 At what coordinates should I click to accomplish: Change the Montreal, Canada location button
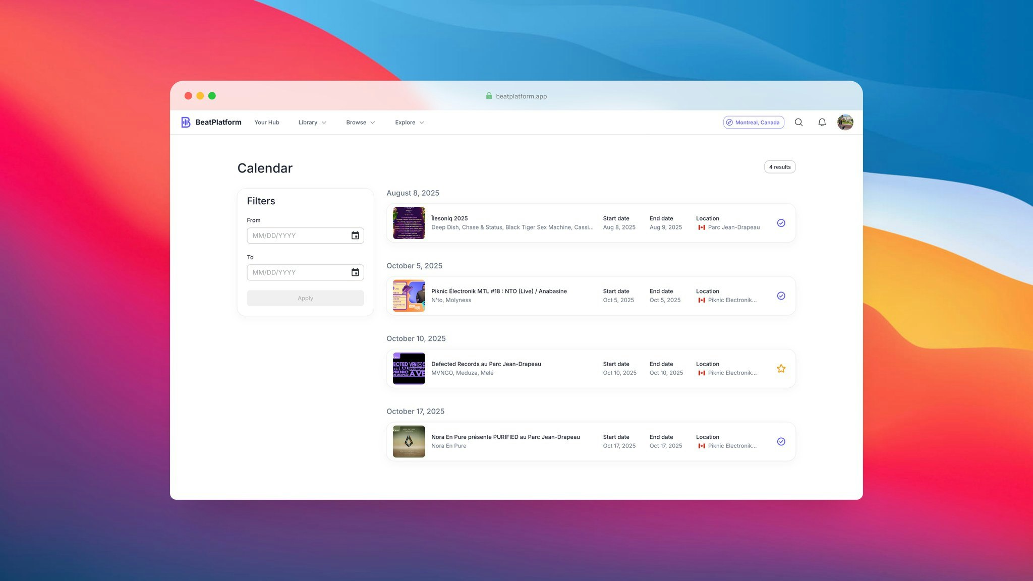(754, 123)
